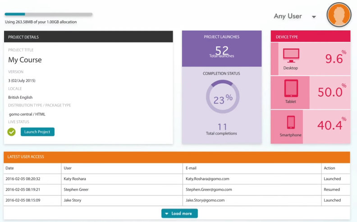Click the dropdown arrow beside Any User
The height and width of the screenshot is (222, 357).
coord(314,17)
